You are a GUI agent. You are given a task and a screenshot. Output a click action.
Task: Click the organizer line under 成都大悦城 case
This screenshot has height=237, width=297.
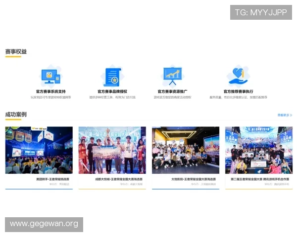click(x=132, y=184)
